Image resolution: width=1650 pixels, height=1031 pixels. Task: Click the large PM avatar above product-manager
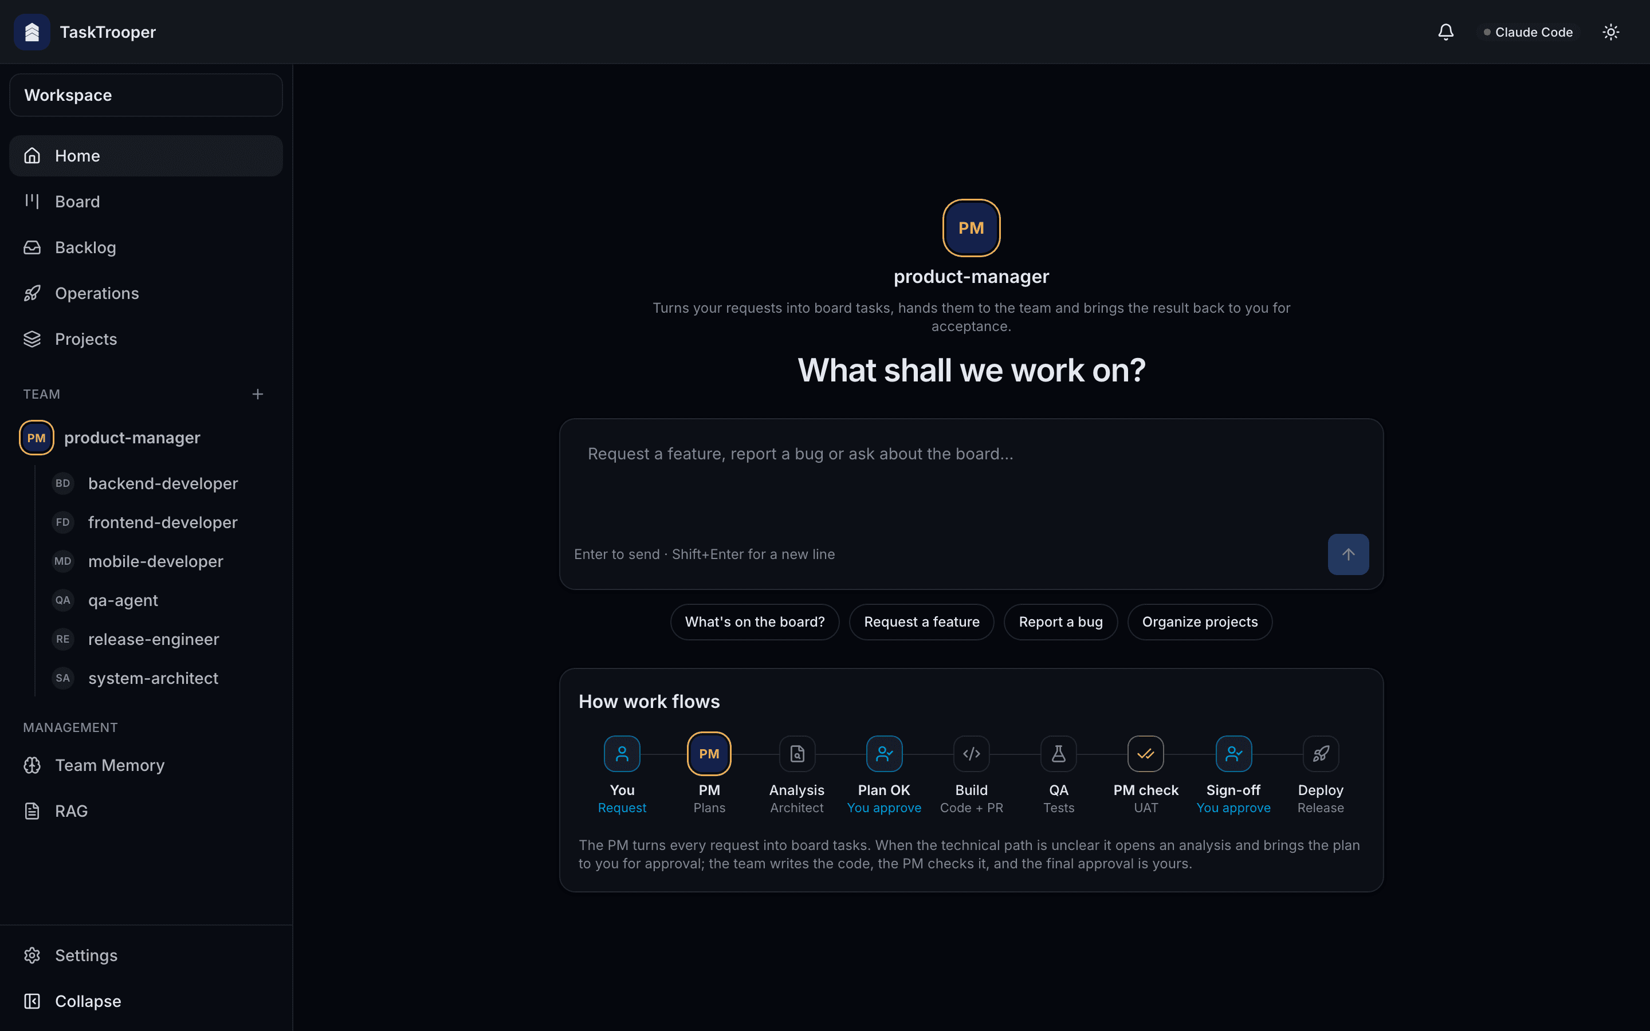click(971, 228)
